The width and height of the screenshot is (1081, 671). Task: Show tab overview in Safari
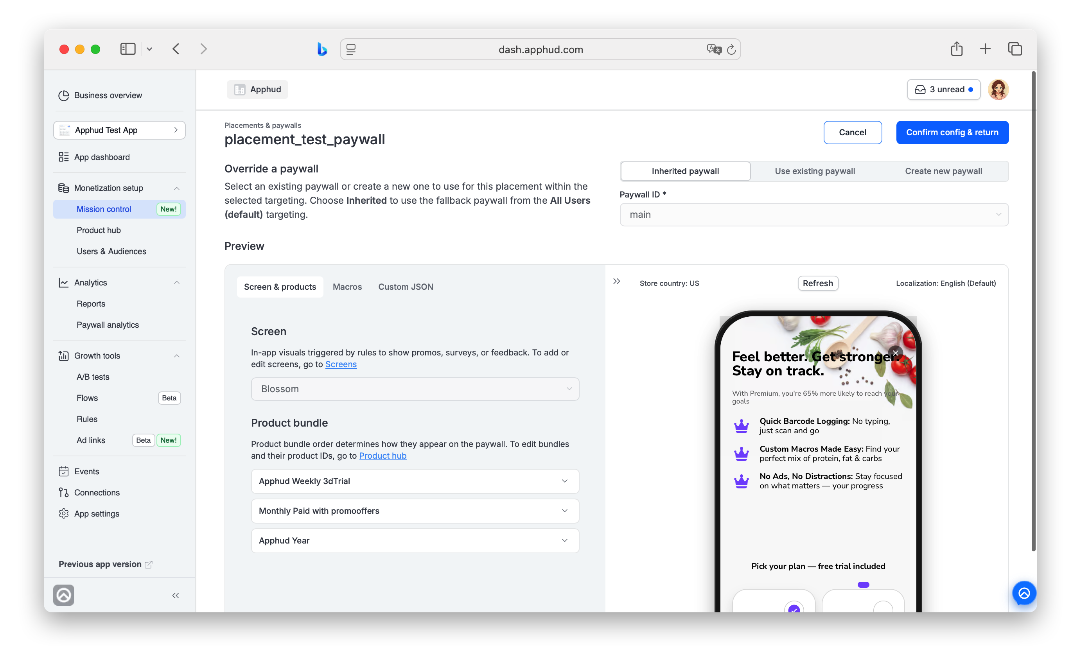pyautogui.click(x=1015, y=49)
